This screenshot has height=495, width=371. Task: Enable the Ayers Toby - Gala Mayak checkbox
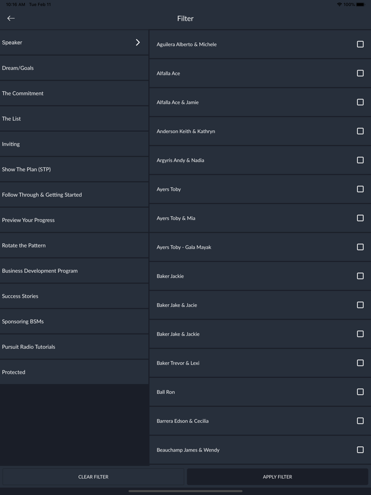[360, 247]
